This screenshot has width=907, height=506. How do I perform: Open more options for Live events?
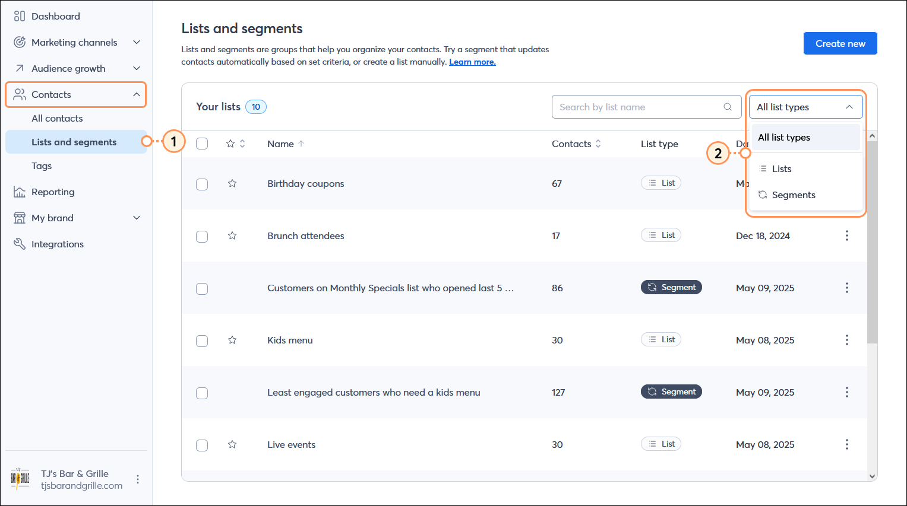pyautogui.click(x=847, y=444)
